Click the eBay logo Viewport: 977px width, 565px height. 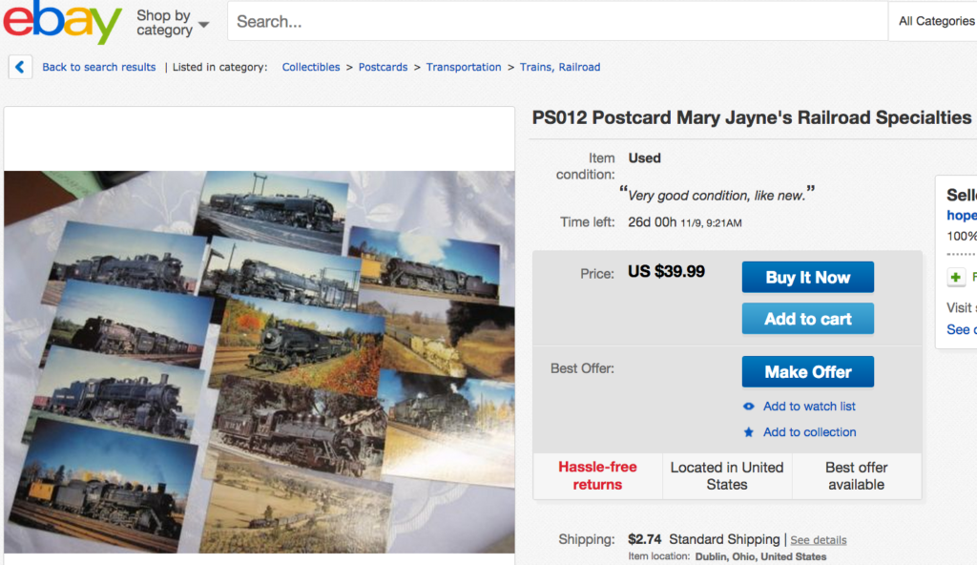pyautogui.click(x=62, y=22)
